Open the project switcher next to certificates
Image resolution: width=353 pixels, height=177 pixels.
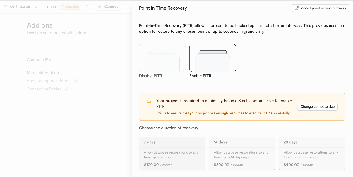pos(36,6)
